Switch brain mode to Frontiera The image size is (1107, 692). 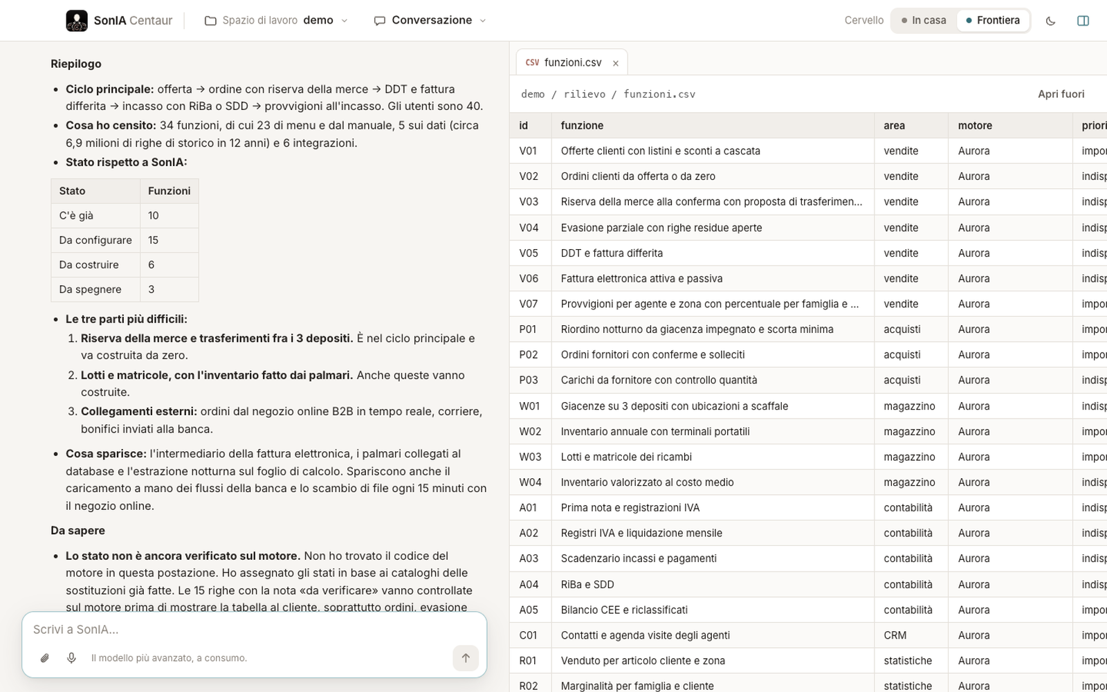tap(993, 21)
